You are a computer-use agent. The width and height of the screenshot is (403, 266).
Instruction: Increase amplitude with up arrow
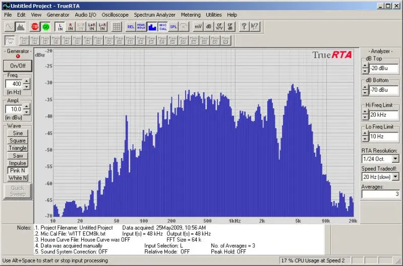tap(26, 106)
